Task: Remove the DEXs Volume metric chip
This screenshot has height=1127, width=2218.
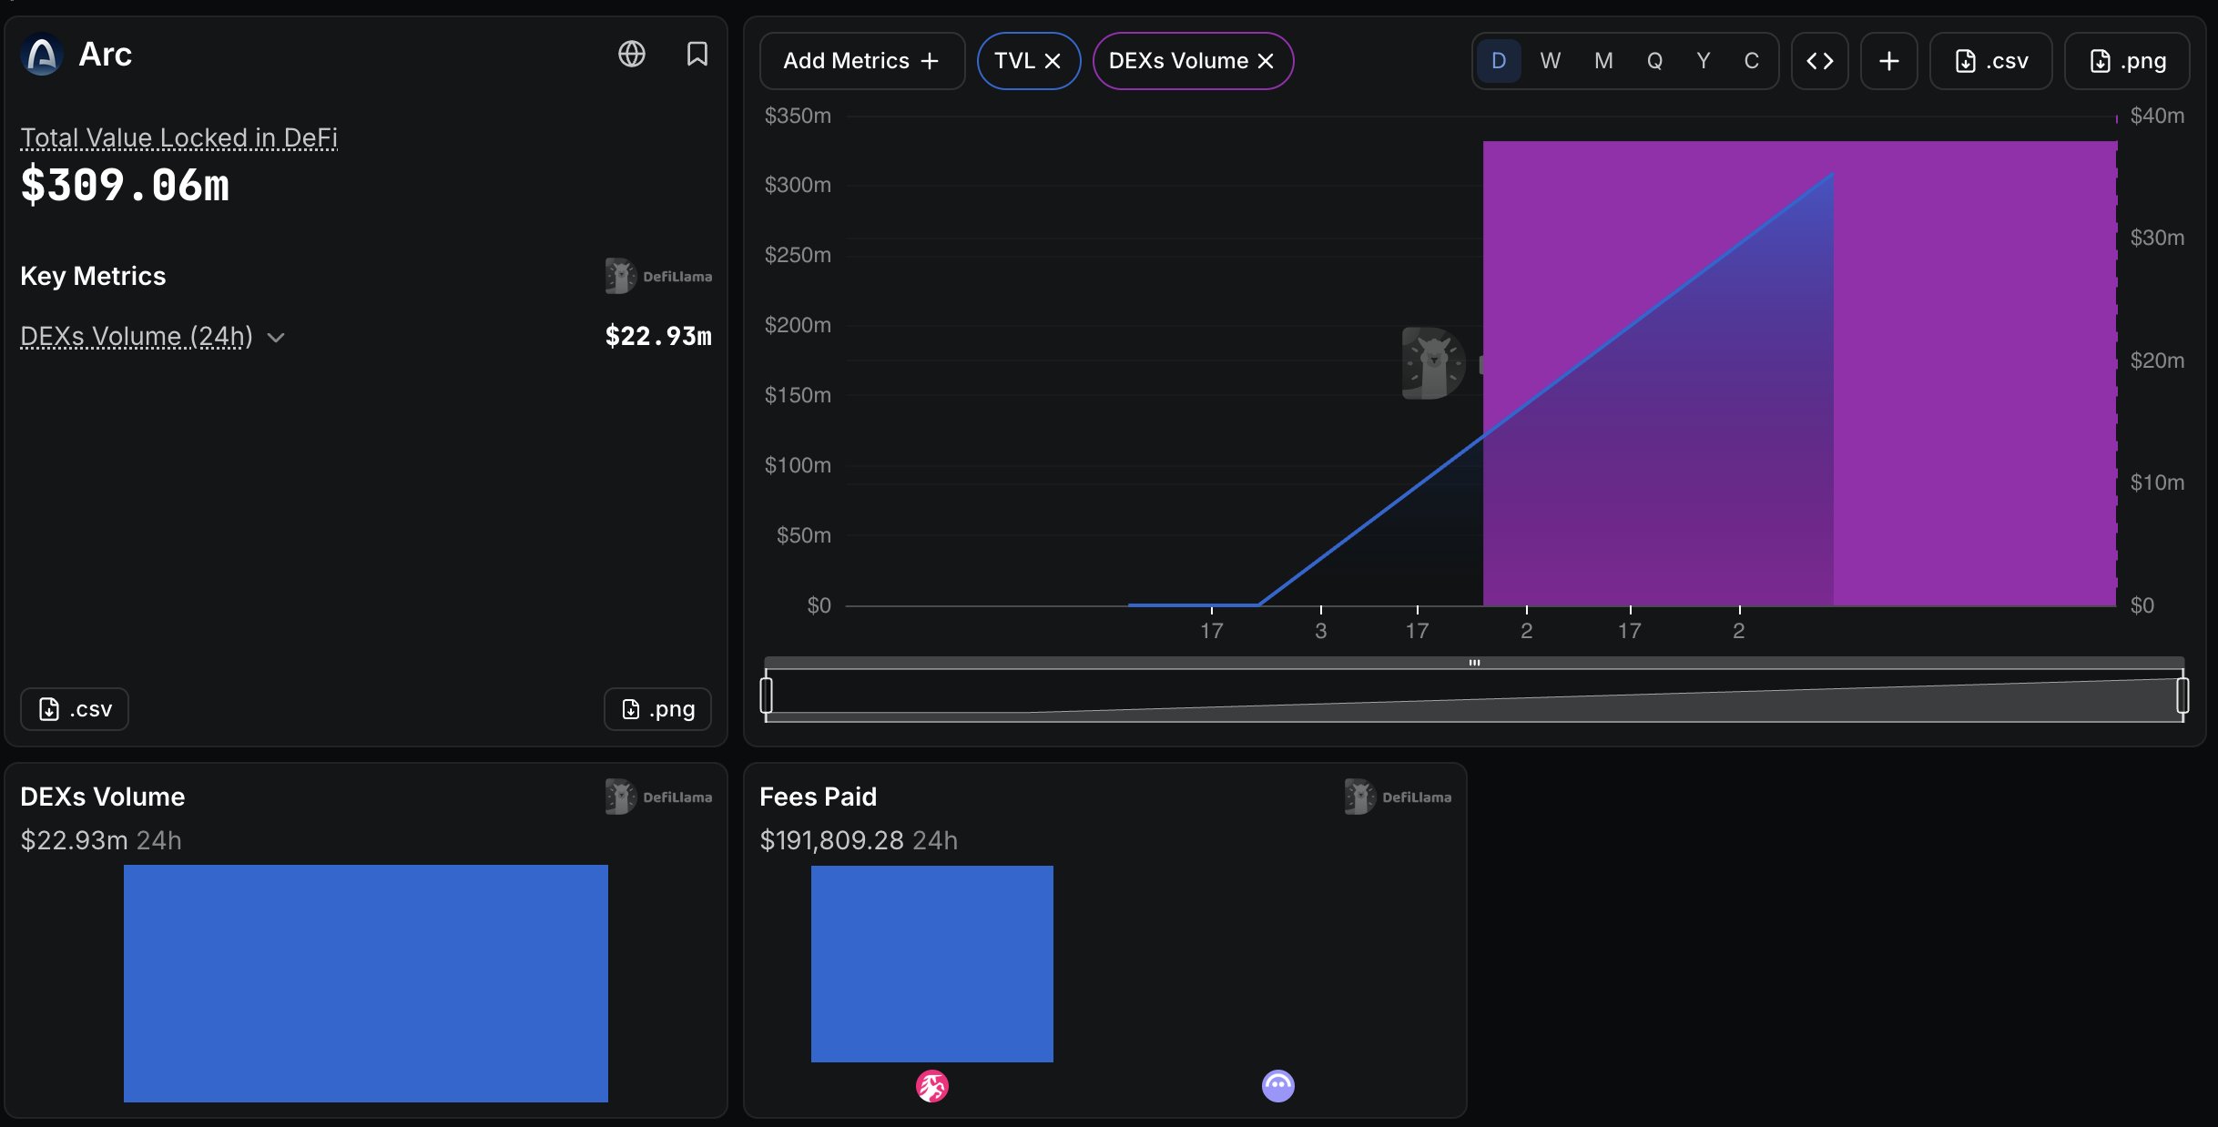Action: coord(1266,61)
